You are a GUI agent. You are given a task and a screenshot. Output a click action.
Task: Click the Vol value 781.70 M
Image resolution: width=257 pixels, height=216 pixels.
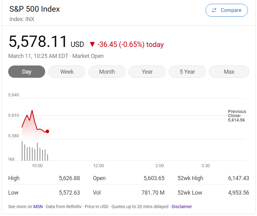pyautogui.click(x=153, y=193)
